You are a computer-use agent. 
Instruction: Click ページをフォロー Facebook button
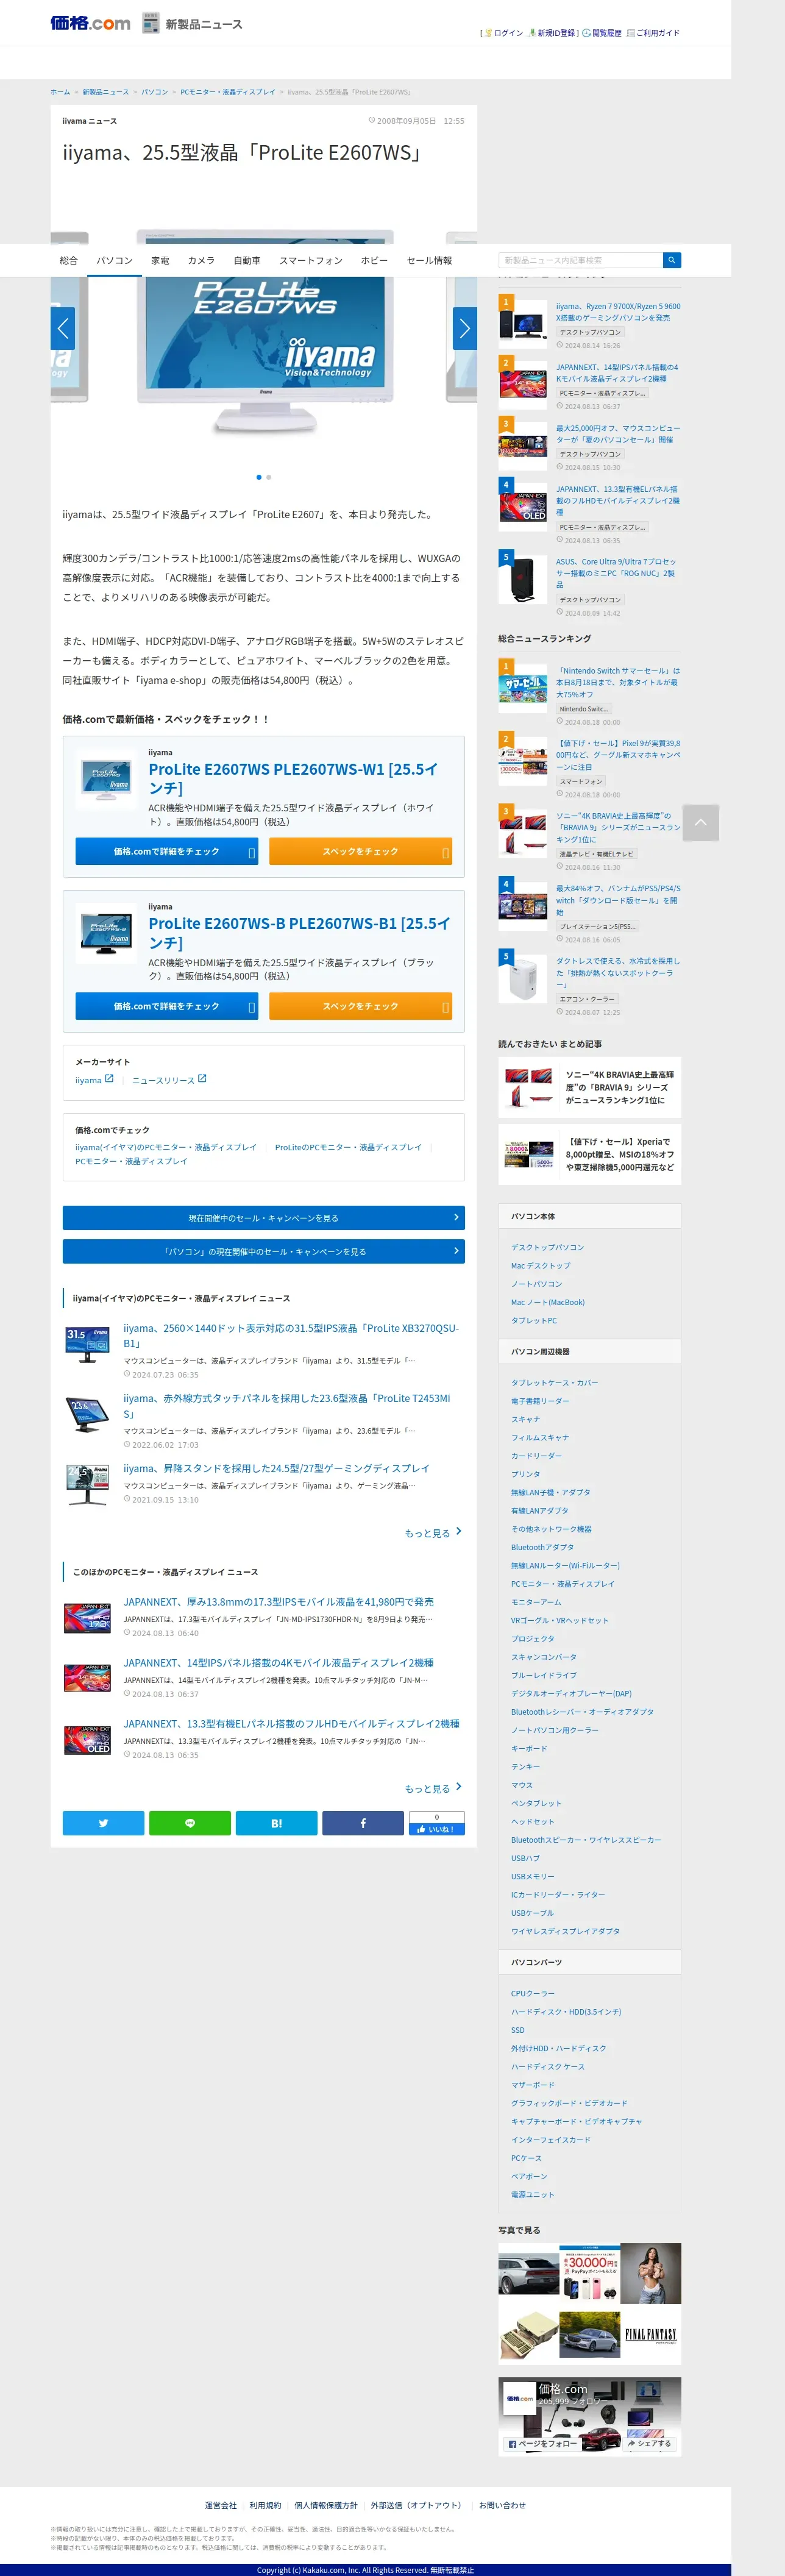point(543,2444)
